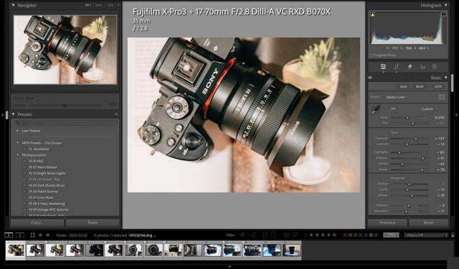Click right panel vertical scrollbar
The width and height of the screenshot is (459, 269).
452,83
